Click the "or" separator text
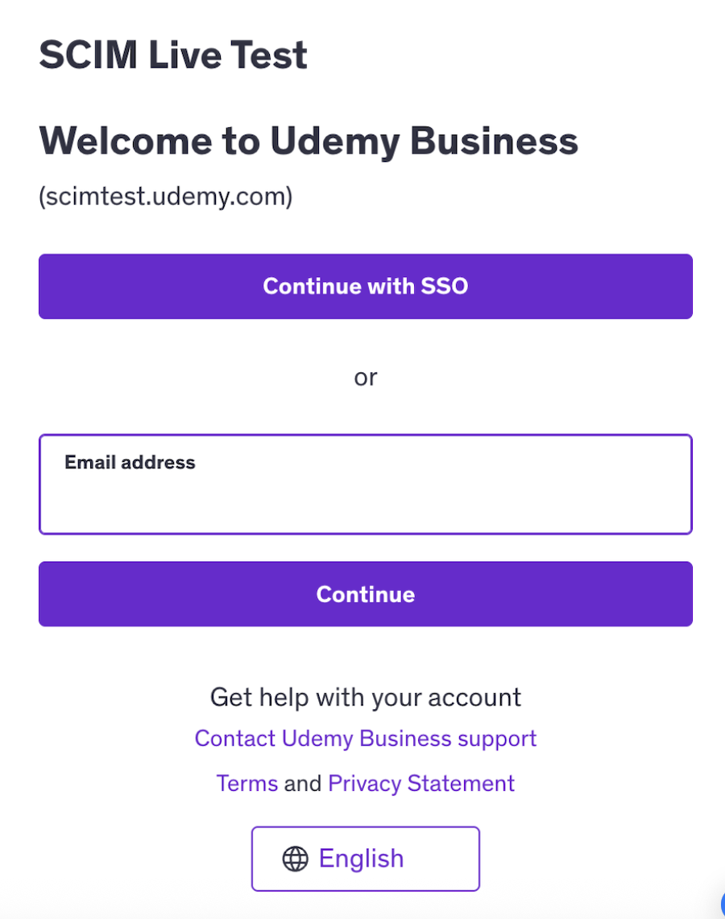This screenshot has width=725, height=919. (366, 377)
